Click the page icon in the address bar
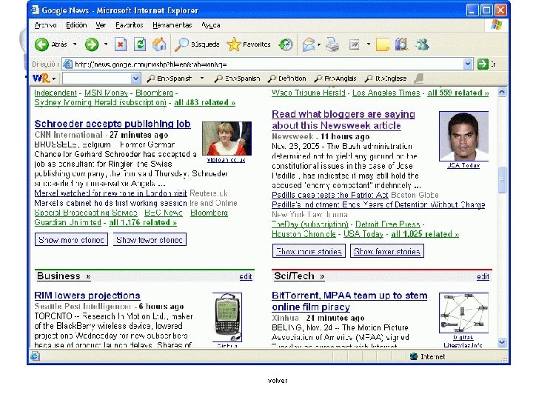533x400 pixels. pyautogui.click(x=68, y=64)
